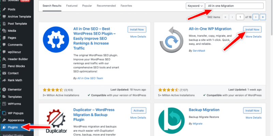Open the Keyword search type dropdown

click(x=195, y=6)
